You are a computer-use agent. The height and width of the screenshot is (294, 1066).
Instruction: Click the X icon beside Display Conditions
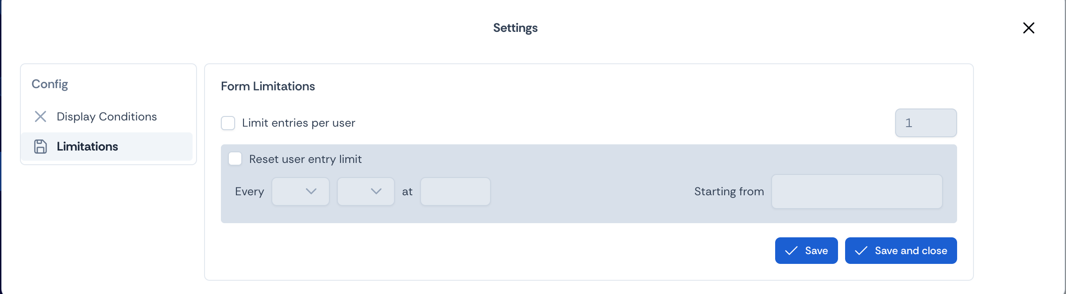point(40,116)
